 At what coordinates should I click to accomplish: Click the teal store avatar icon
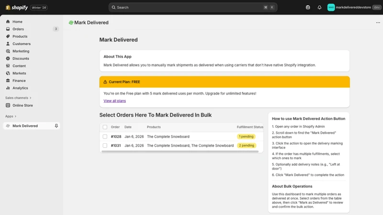pyautogui.click(x=331, y=7)
